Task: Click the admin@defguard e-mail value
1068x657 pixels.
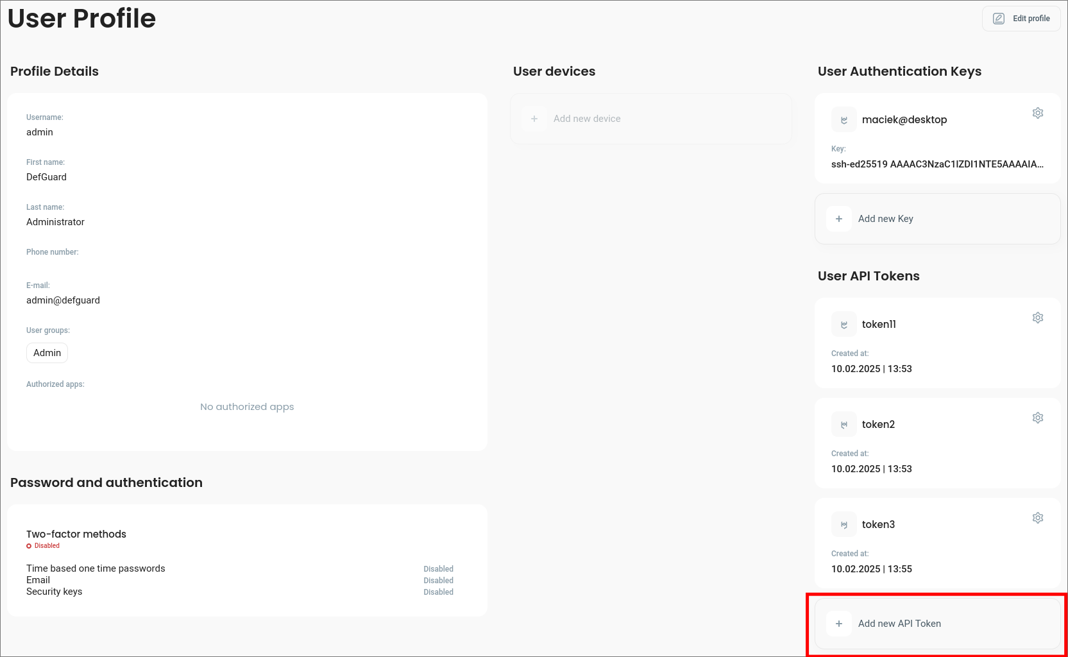Action: click(63, 300)
